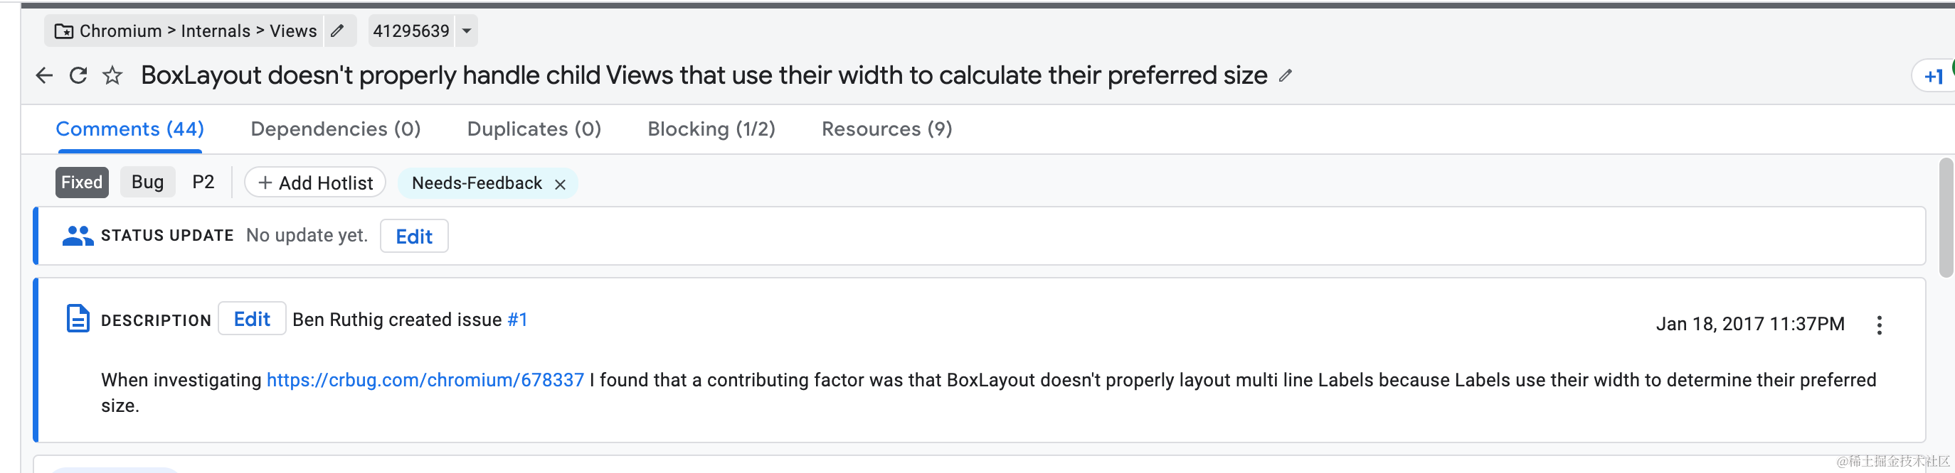Click Edit to add a status update
The image size is (1955, 473).
(x=413, y=236)
